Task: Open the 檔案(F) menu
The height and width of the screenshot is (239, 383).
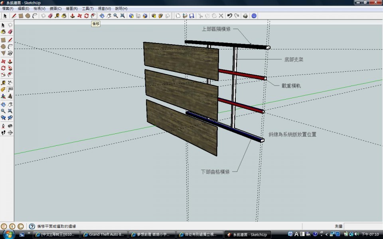Action: point(8,8)
